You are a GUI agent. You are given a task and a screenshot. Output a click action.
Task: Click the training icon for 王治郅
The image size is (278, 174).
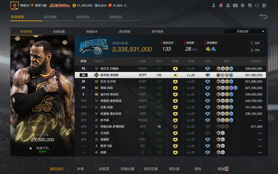[x=207, y=133]
